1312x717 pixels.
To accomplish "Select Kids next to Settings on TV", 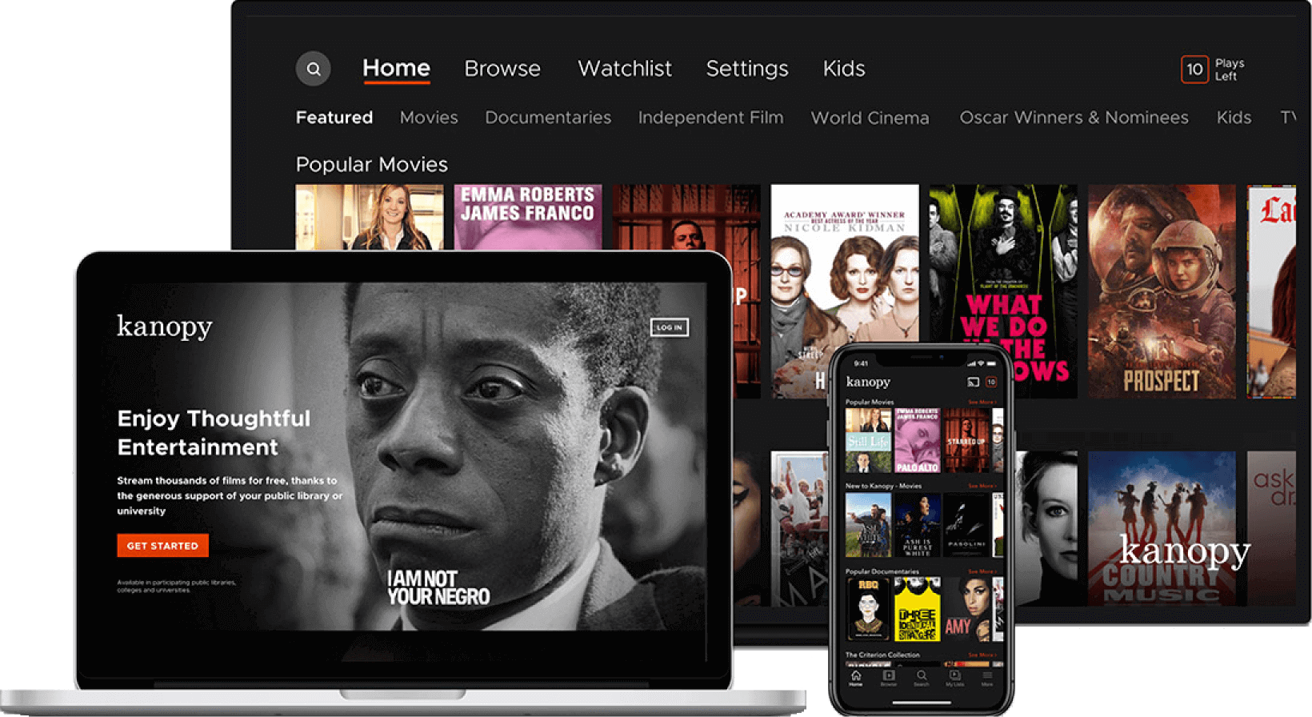I will pos(844,69).
